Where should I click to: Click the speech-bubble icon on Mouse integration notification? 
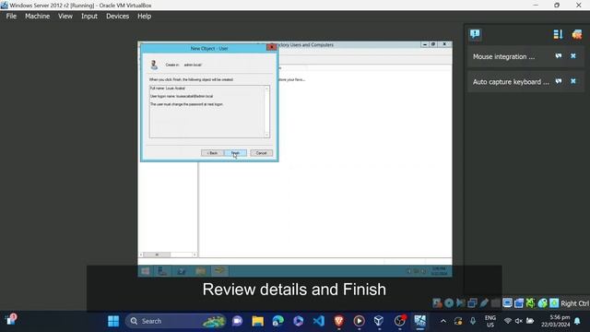click(559, 56)
